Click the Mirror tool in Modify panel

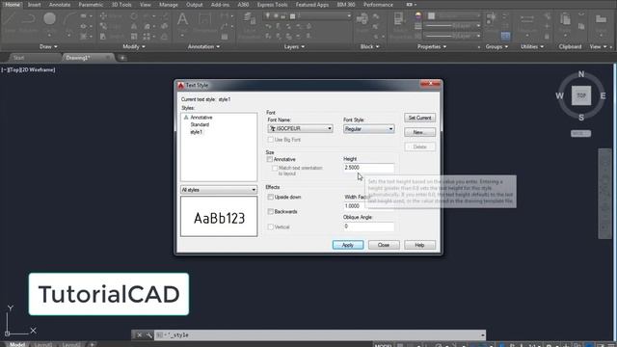click(134, 26)
